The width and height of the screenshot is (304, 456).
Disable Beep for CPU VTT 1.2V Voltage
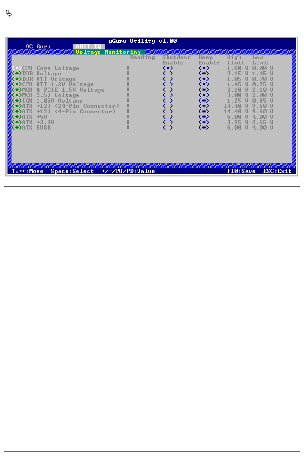click(x=204, y=84)
